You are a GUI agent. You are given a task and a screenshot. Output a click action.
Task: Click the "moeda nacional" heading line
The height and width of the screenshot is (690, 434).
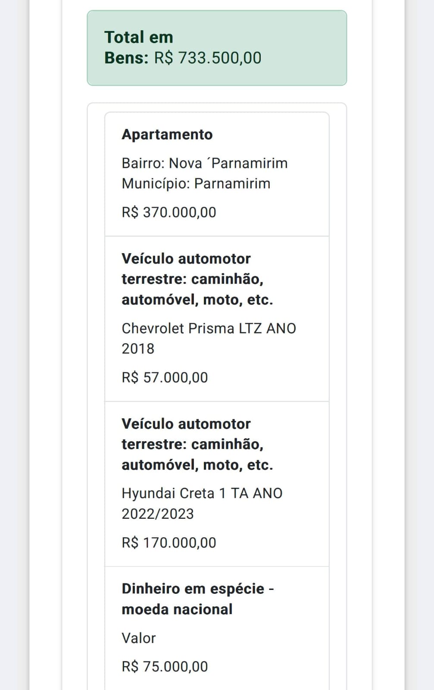pyautogui.click(x=177, y=609)
